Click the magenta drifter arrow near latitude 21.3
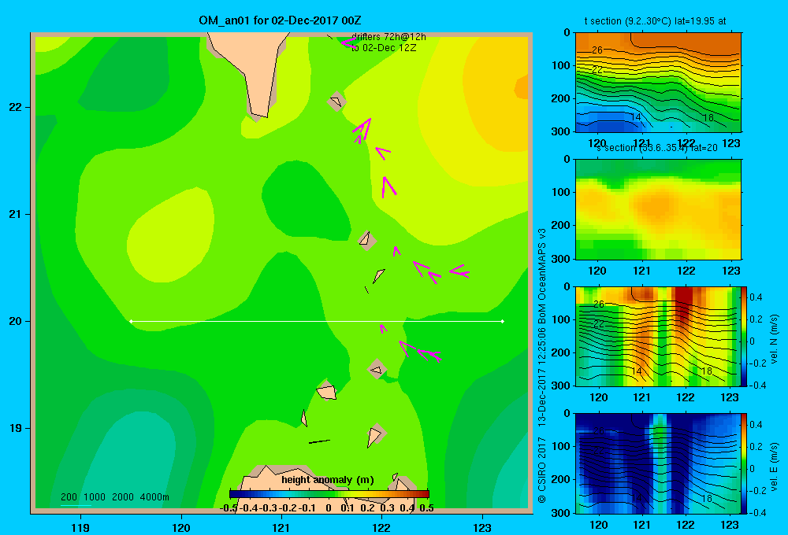The height and width of the screenshot is (535, 788). (x=388, y=186)
